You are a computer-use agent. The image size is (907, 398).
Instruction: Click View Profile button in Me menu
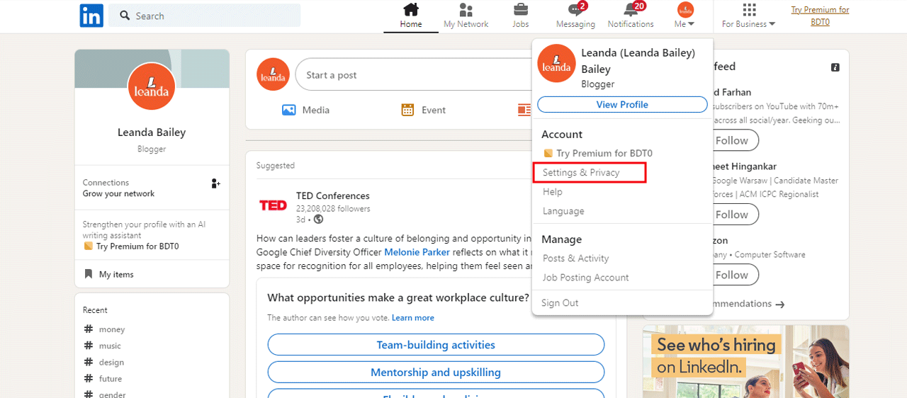[622, 104]
